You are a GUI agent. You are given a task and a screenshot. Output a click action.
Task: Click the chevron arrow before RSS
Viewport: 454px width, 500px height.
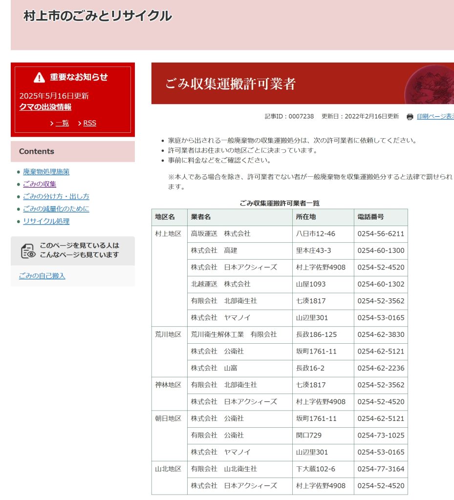coord(80,124)
